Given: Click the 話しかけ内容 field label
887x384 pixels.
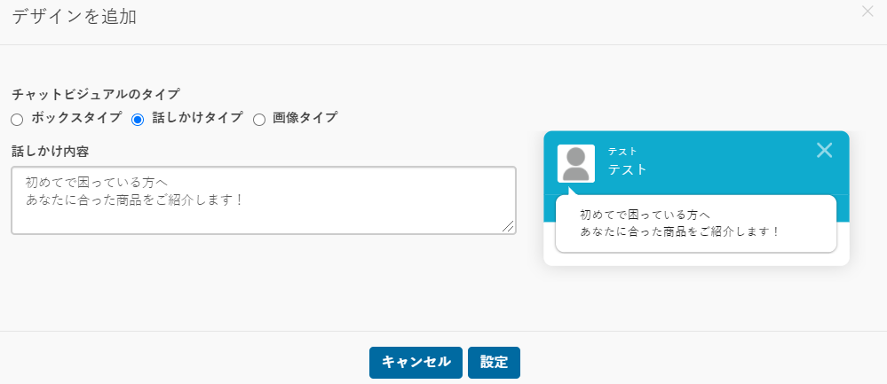Looking at the screenshot, I should 51,152.
